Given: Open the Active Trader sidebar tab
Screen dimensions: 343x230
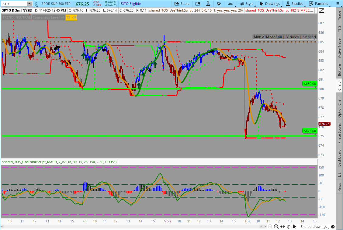Looking at the screenshot, I should tap(339, 47).
